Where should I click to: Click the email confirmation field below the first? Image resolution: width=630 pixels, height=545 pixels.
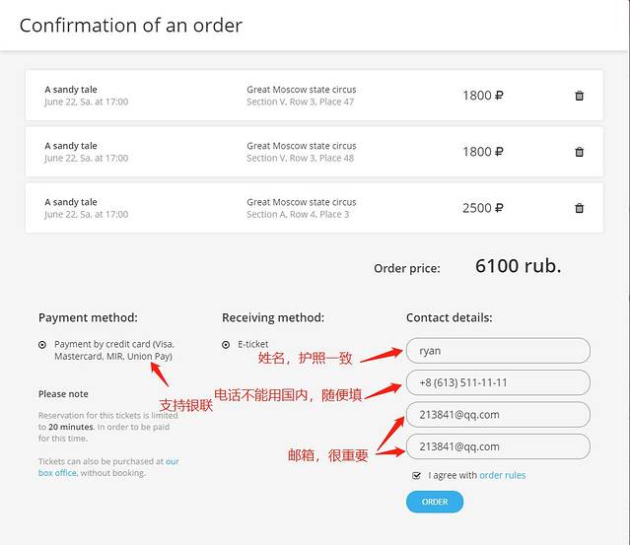(x=498, y=446)
